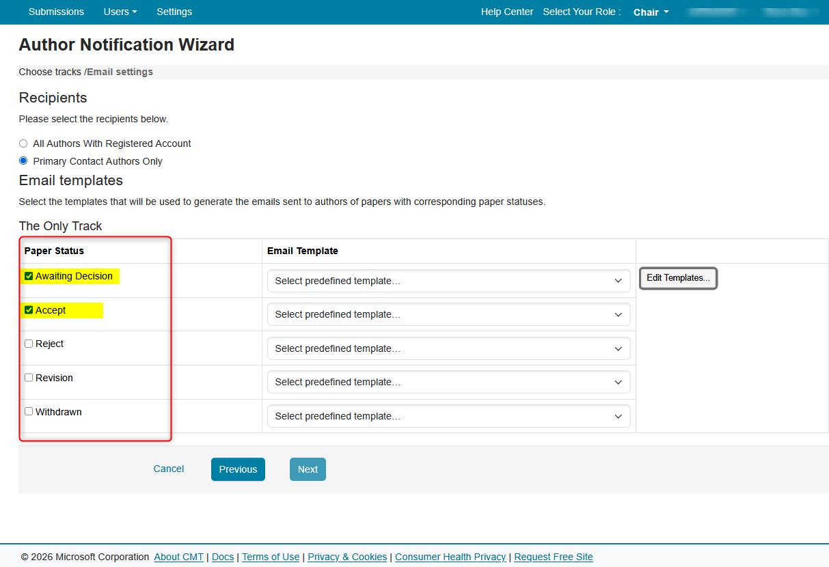Viewport: 829px width, 567px height.
Task: Enable the Withdrawn paper status checkbox
Action: click(x=29, y=411)
